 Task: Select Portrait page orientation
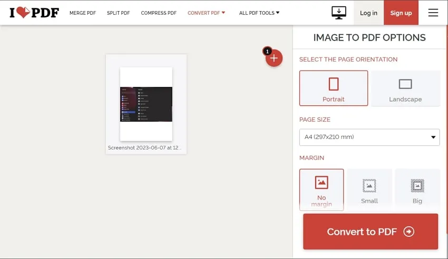(334, 88)
